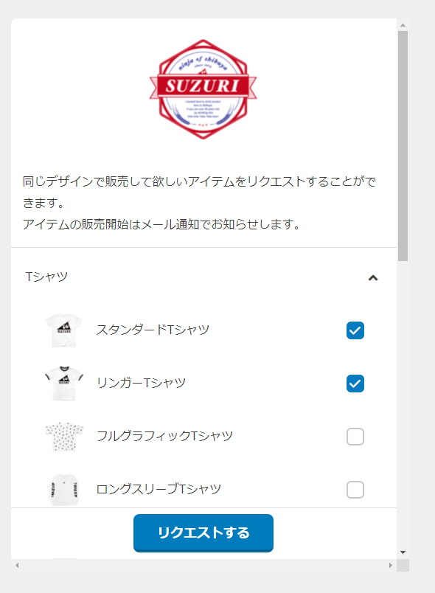This screenshot has height=593, width=435.
Task: Select the Ringer T-shirt thumbnail
Action: click(x=64, y=383)
